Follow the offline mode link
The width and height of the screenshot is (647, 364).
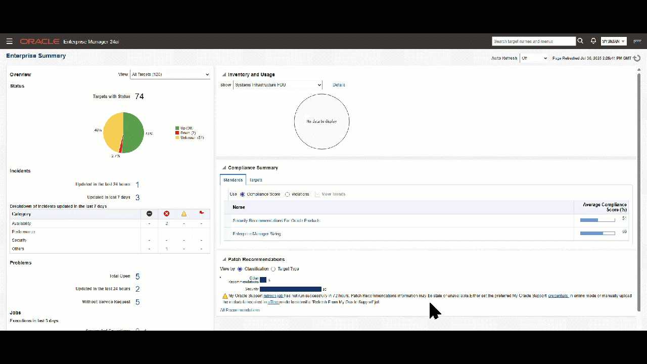273,302
